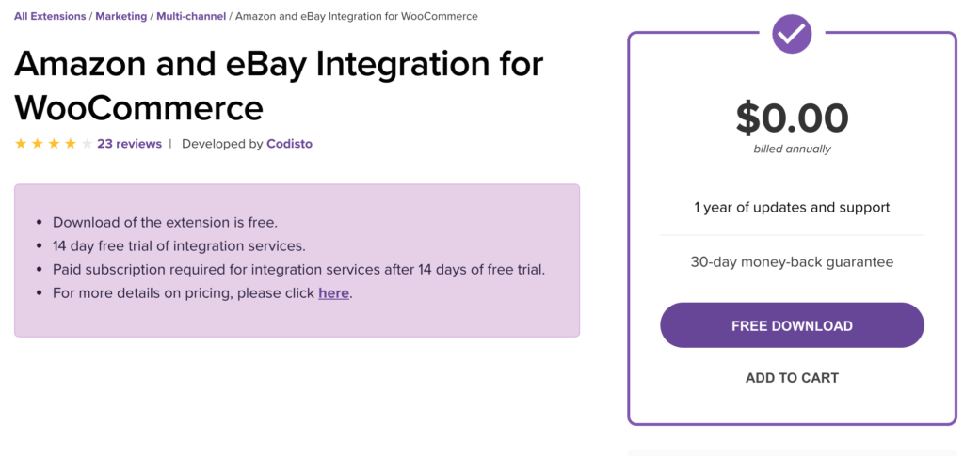Click the '1 year of updates and support' text
Viewport: 964px width, 456px height.
(792, 207)
